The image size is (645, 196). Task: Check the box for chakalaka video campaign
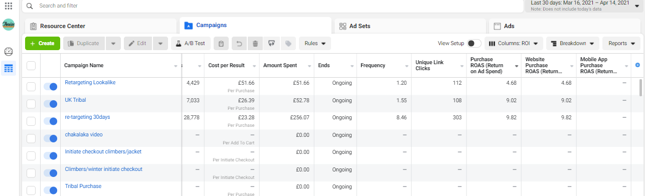pyautogui.click(x=31, y=138)
